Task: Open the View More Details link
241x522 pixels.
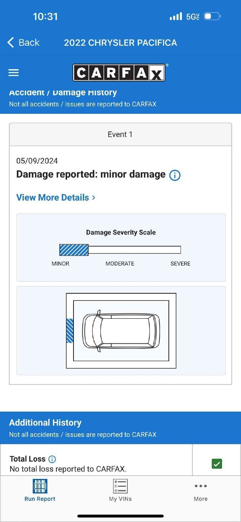Action: pos(53,197)
